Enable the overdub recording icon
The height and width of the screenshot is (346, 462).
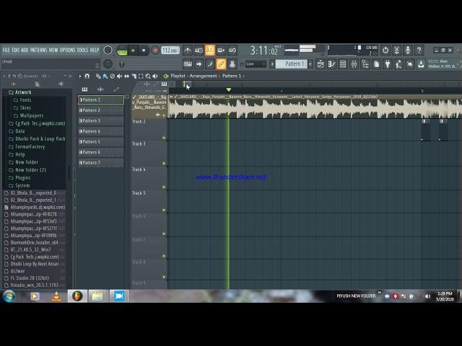(221, 50)
